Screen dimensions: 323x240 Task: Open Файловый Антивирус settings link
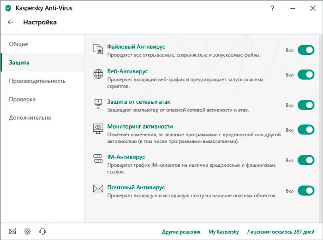pos(136,47)
